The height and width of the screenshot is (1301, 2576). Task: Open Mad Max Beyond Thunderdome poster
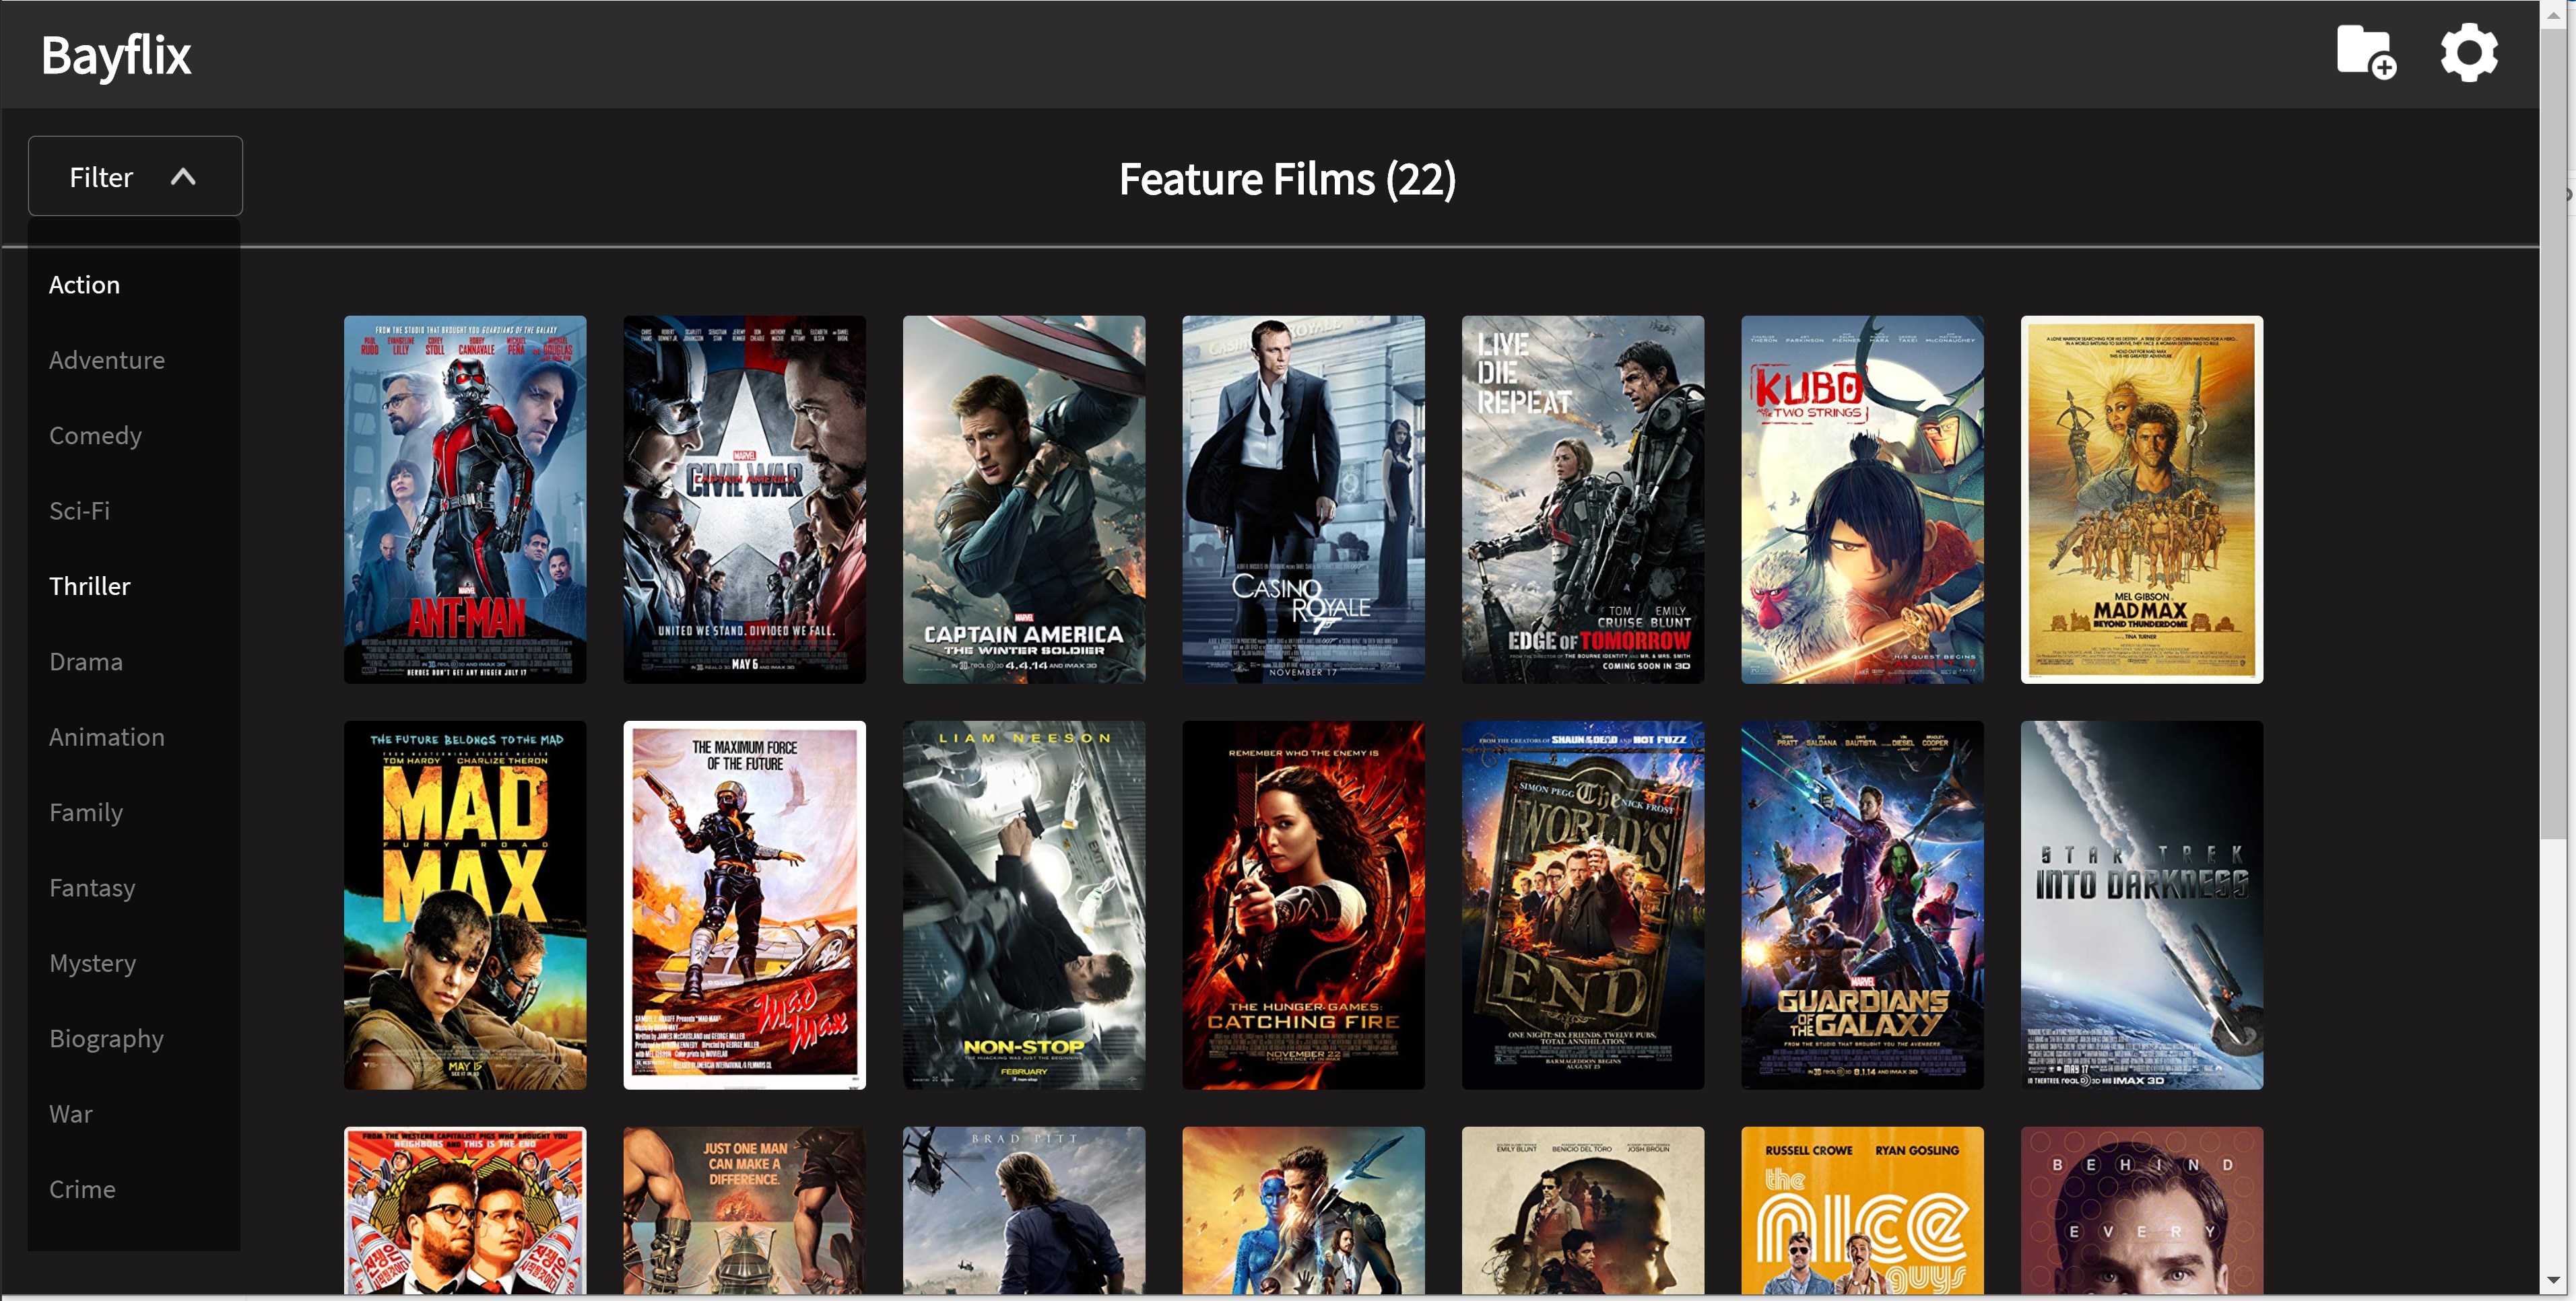(2142, 499)
